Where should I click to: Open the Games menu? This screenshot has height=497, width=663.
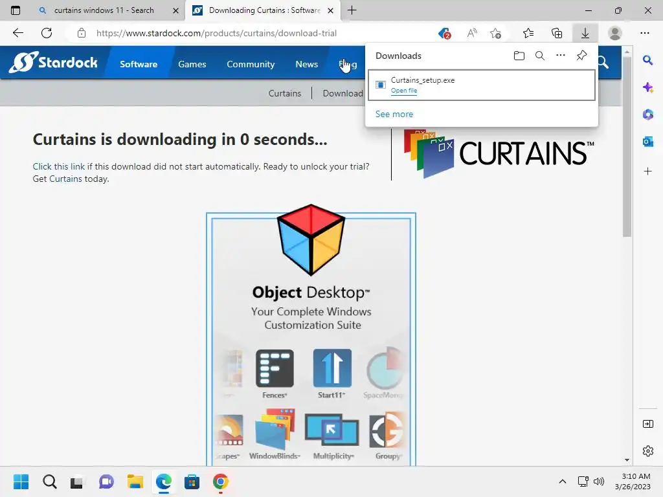(192, 64)
